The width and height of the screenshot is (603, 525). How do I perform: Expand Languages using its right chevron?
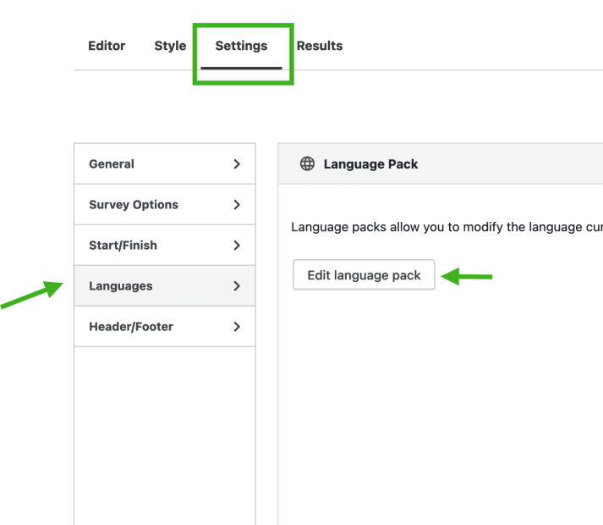point(237,286)
